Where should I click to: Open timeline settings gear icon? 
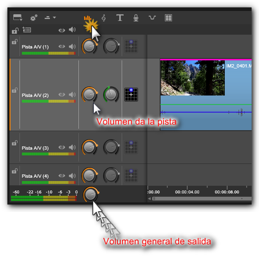(x=34, y=18)
